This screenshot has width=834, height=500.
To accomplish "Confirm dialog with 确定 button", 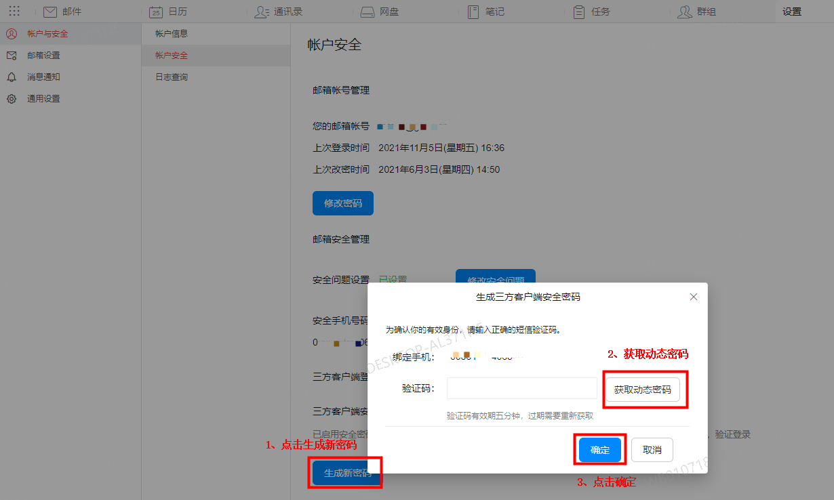I will pyautogui.click(x=600, y=451).
